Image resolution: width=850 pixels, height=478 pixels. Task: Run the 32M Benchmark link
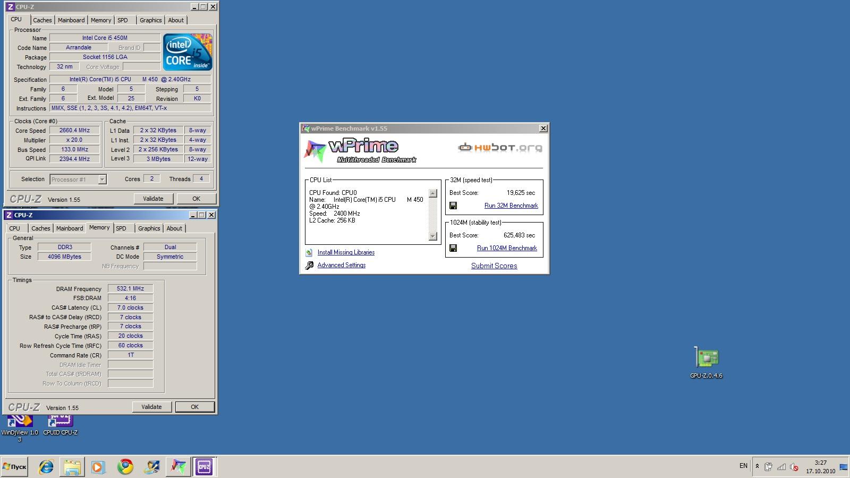511,206
